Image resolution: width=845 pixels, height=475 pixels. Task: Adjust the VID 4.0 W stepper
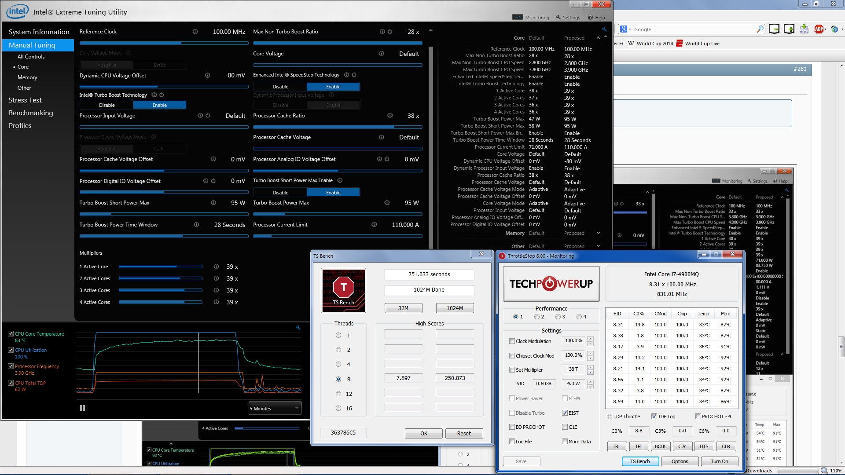pos(590,384)
